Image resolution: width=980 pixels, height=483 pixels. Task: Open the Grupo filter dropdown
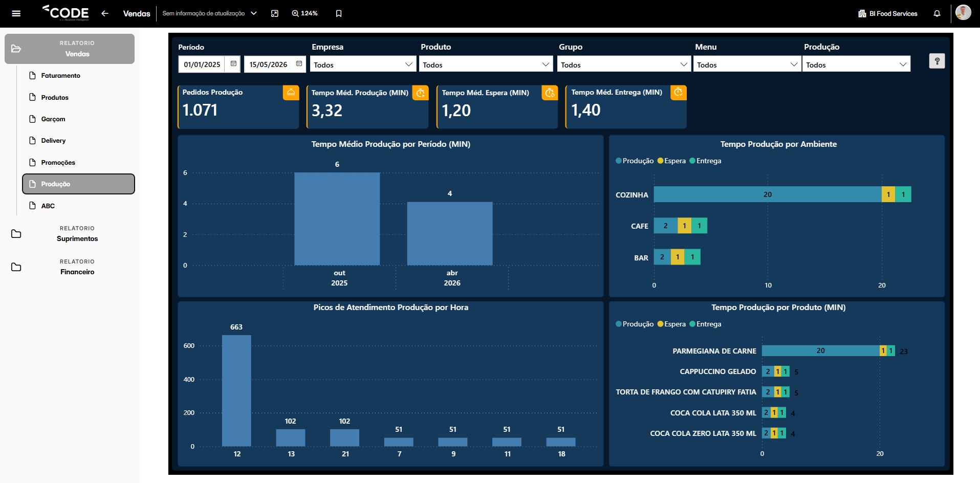coord(624,64)
